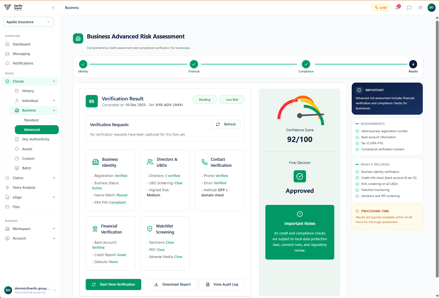This screenshot has width=439, height=298.
Task: Click the Files folder icon
Action: (x=7, y=207)
